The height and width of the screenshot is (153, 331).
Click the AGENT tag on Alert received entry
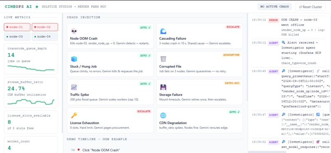(x=274, y=43)
